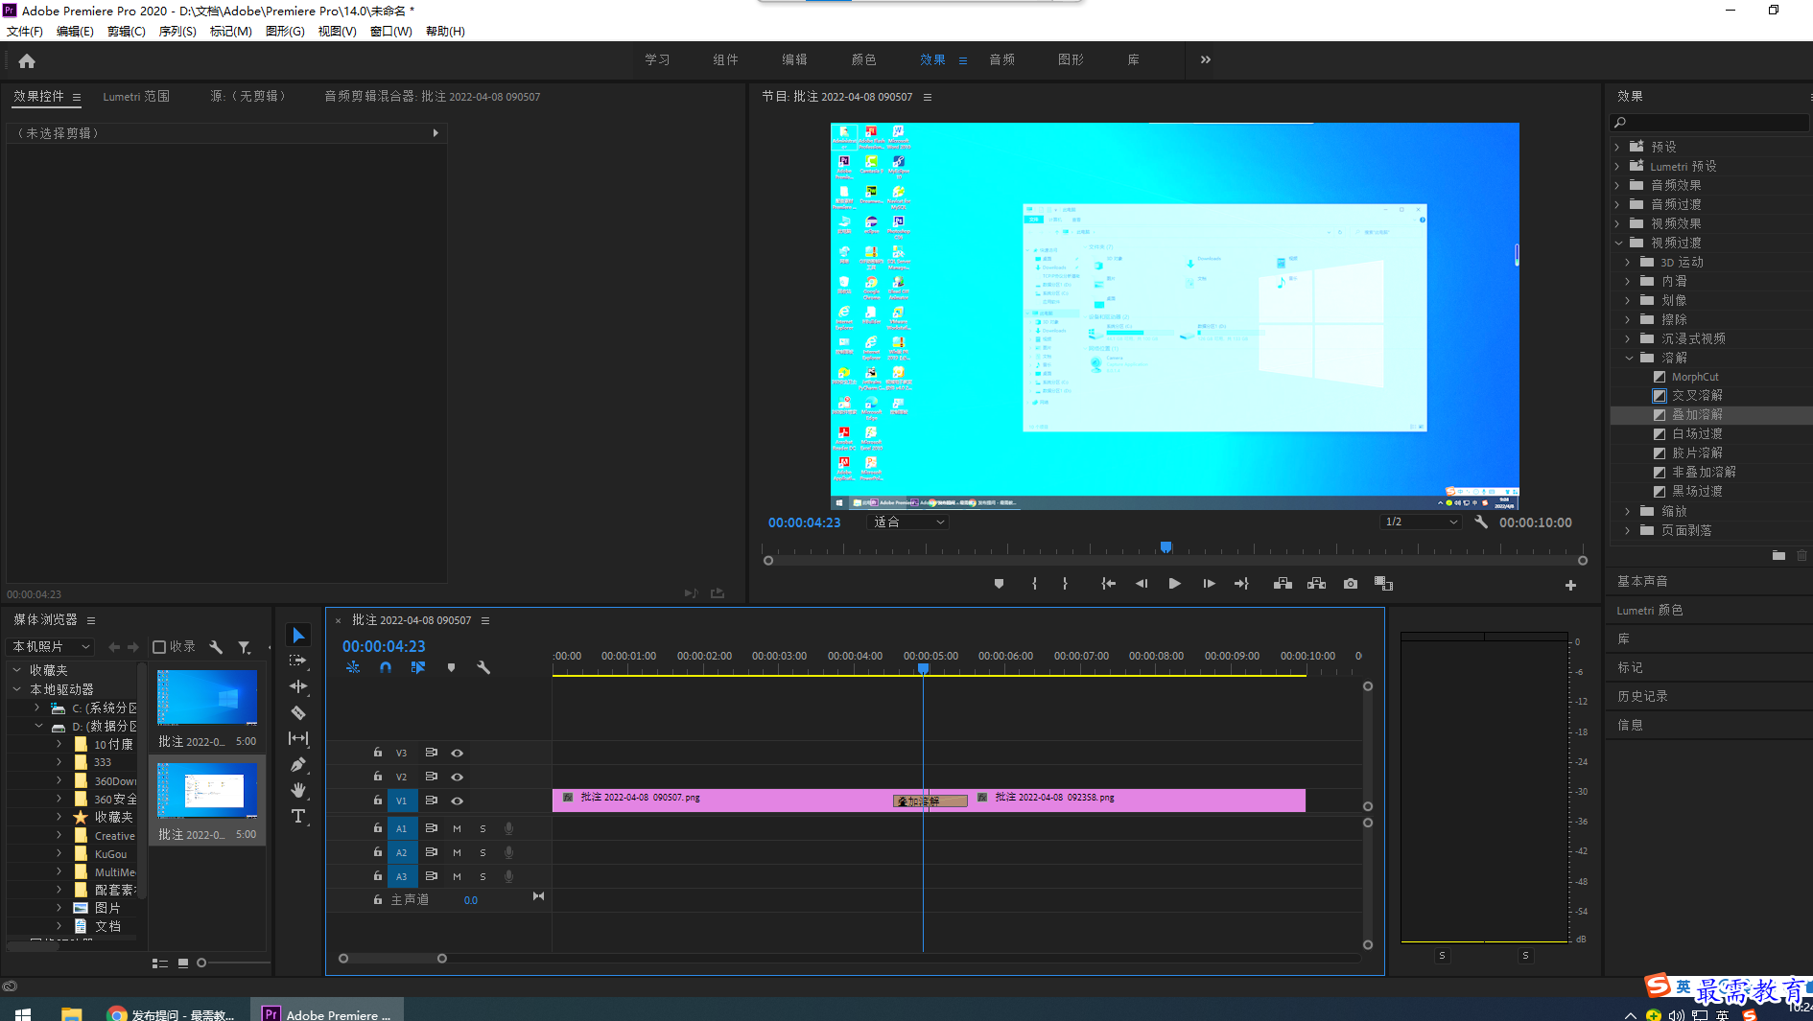Click the Lift button
Viewport: 1813px width, 1021px height.
tap(1283, 584)
